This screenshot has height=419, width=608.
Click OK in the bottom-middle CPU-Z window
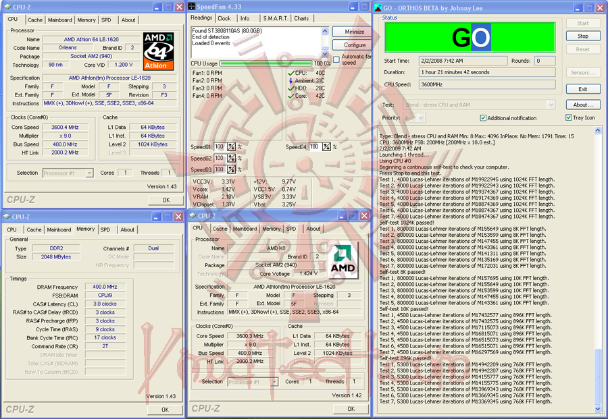pos(351,409)
